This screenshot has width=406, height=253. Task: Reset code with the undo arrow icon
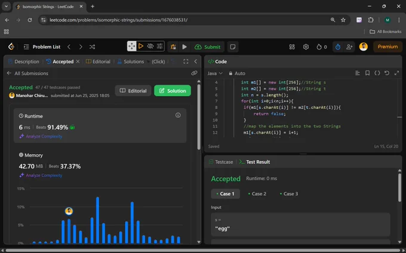(387, 73)
